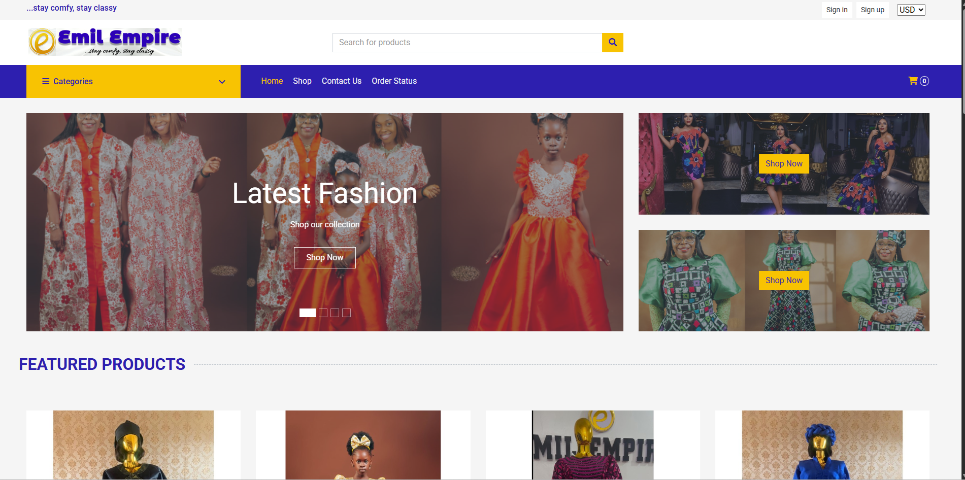Switch to the second carousel slide indicator
This screenshot has height=480, width=965.
click(x=323, y=313)
